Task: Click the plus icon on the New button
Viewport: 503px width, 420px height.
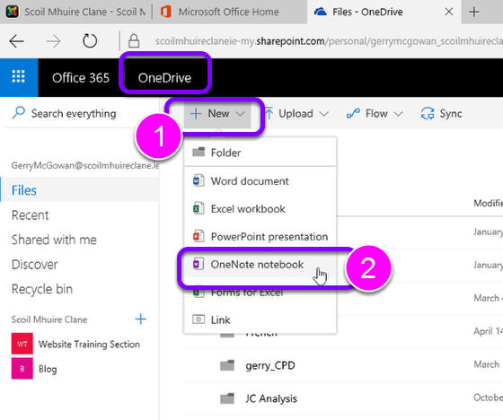Action: click(196, 113)
